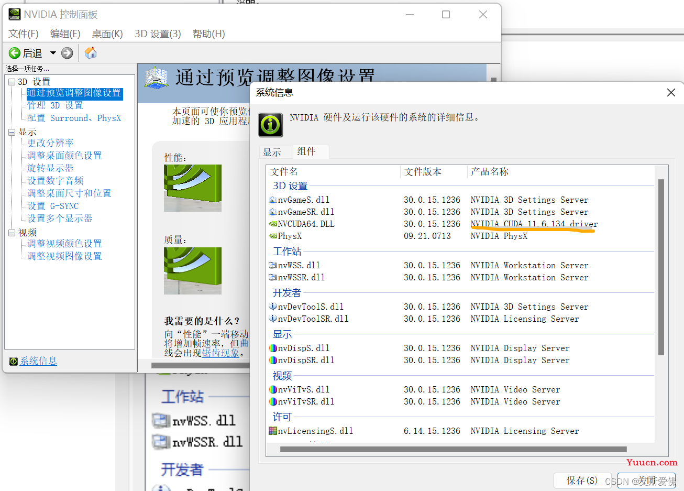The image size is (684, 491).
Task: Click the NVIDIA 控制面板 title bar icon
Action: coord(14,14)
